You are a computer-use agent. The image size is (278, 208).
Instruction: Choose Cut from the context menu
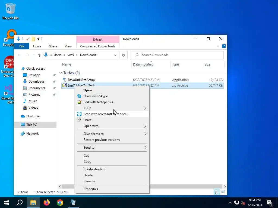click(112, 155)
